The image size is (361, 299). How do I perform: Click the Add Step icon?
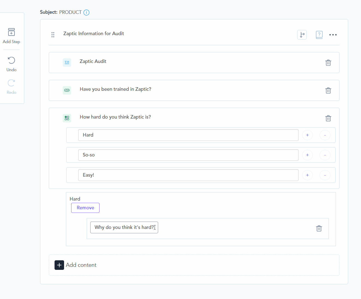point(11,32)
